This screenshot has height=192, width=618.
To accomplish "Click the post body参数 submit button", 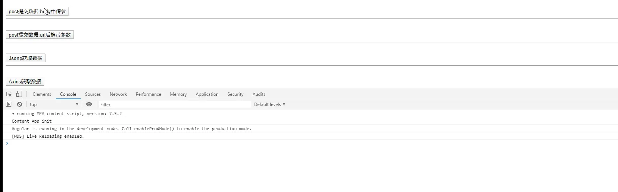I will pos(37,11).
